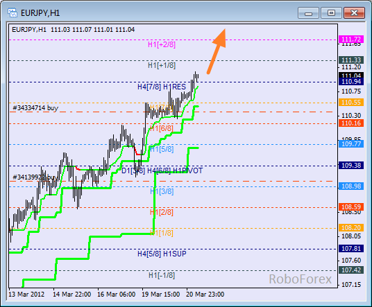Viewport: 372px width, 307px height.
Task: Select the H4[7/8] H1RES line label
Action: [x=162, y=87]
